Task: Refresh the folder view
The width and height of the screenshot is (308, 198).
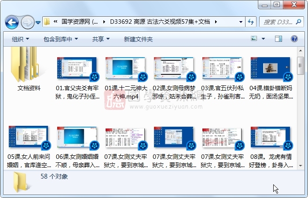Action: tap(251, 22)
